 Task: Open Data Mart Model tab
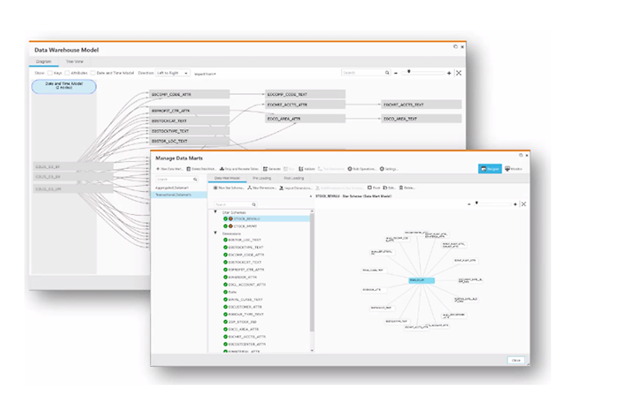pos(227,178)
